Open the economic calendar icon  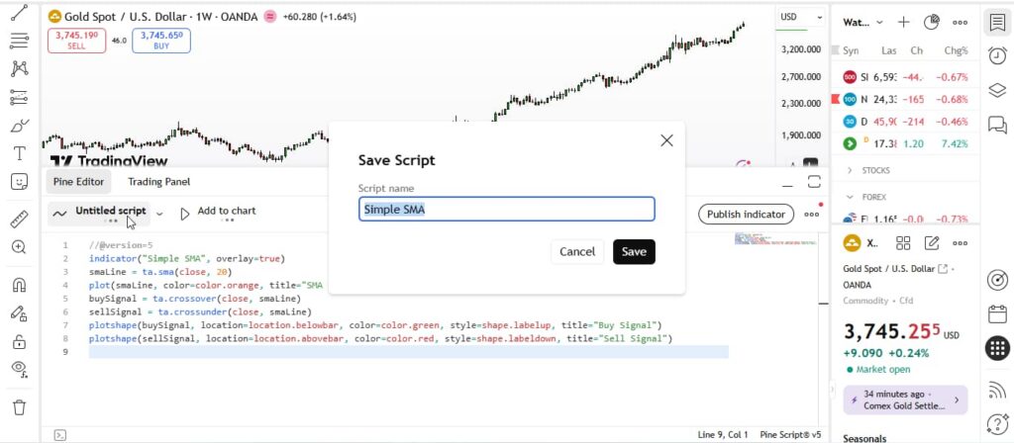[x=997, y=314]
